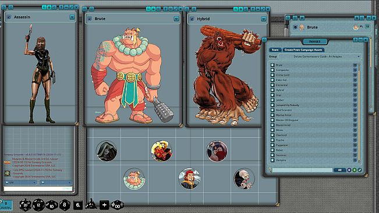Click right-side icon on Composite row

coord(355,70)
